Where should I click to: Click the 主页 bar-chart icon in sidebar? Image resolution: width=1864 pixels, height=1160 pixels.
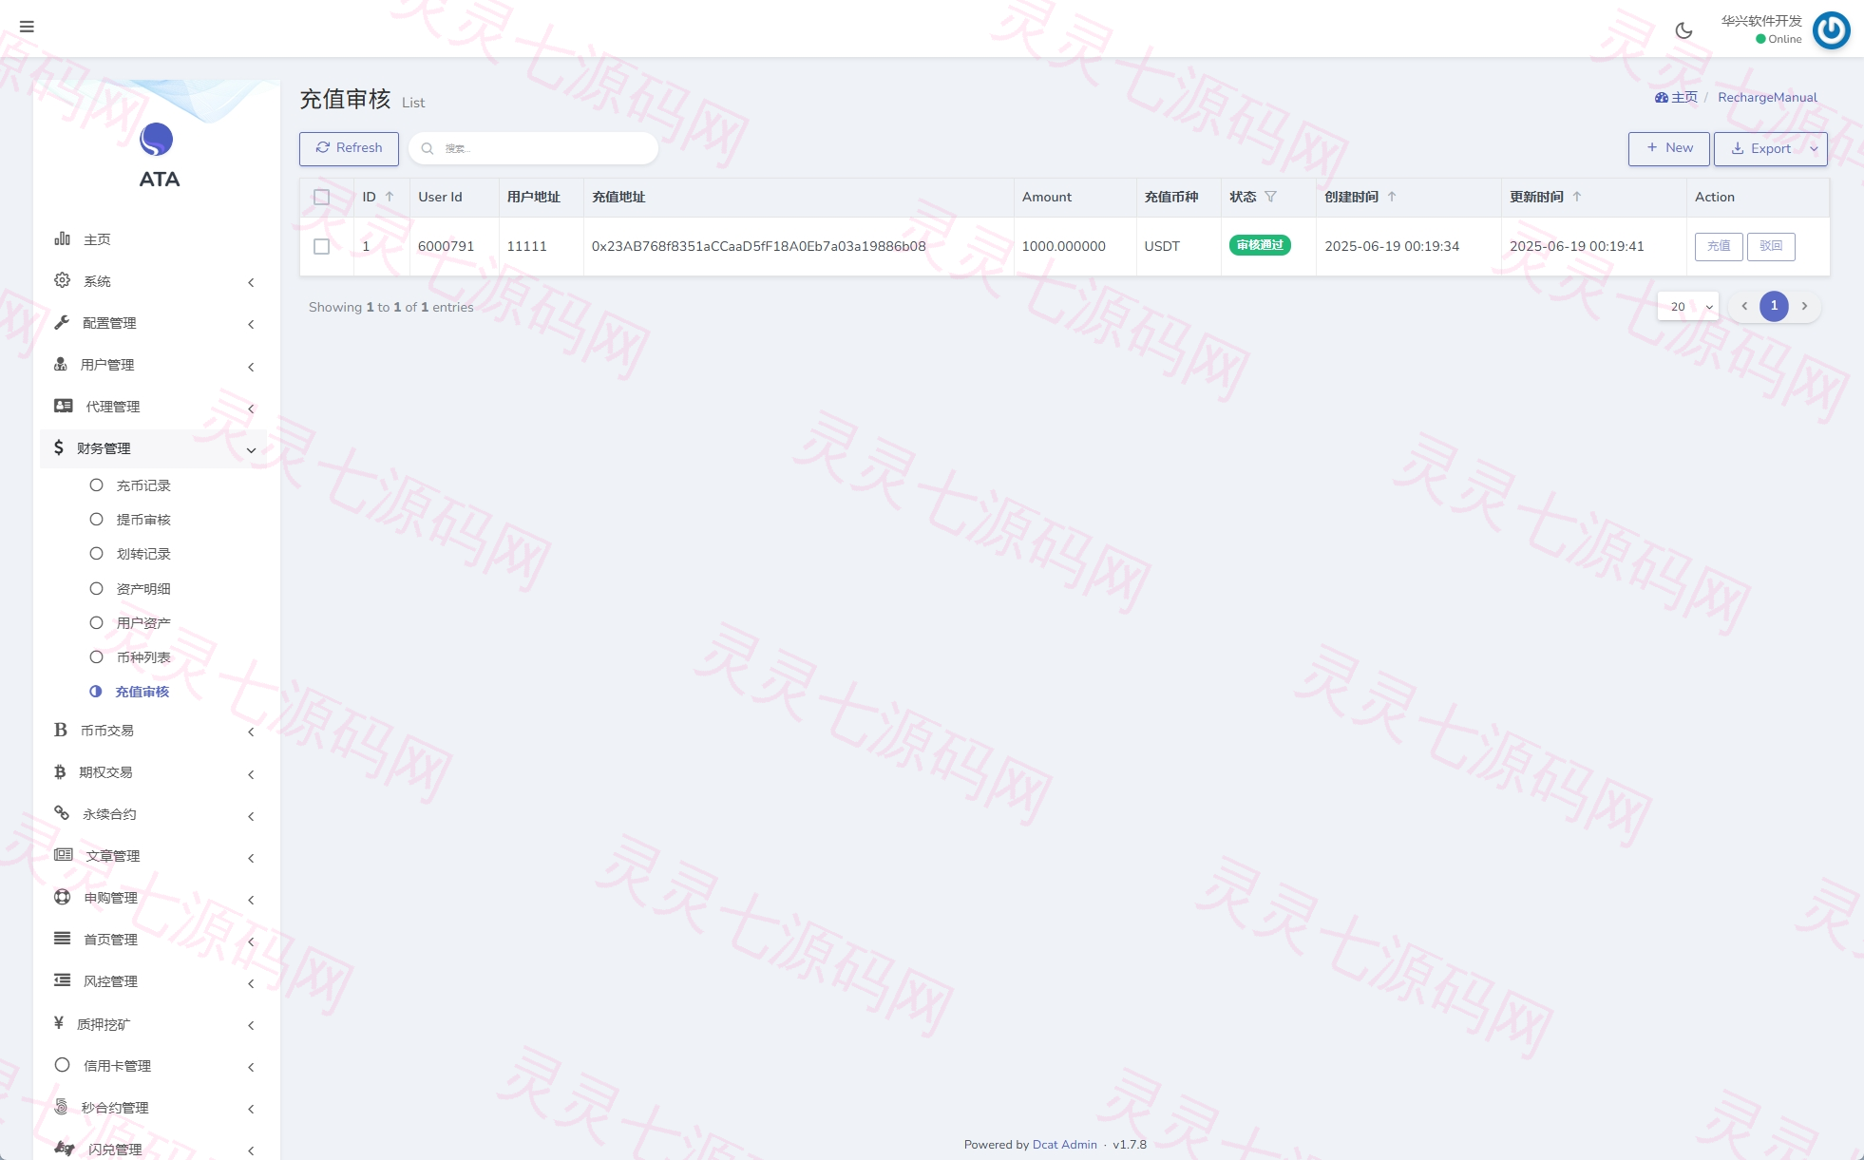click(x=62, y=238)
